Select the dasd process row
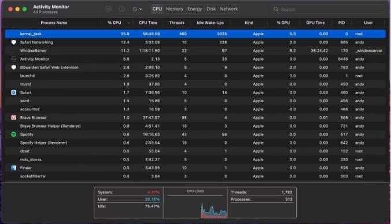Screen dimensions: 391x224 click(x=195, y=151)
